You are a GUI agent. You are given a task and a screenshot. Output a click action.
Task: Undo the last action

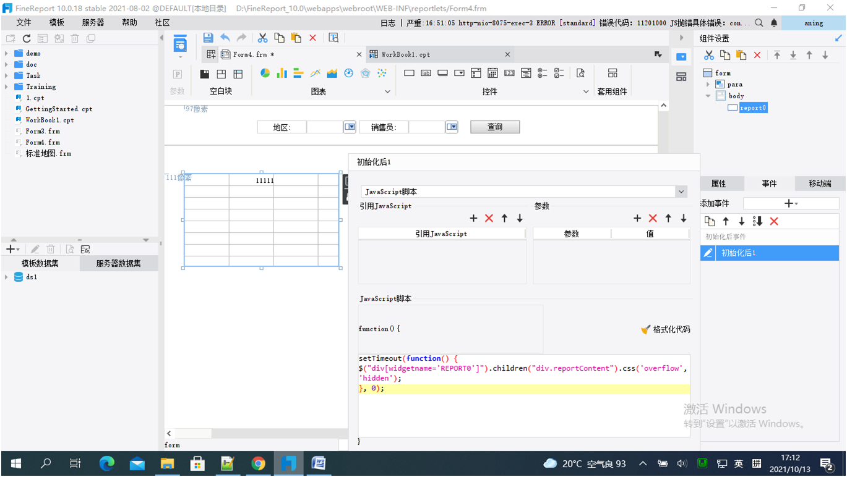point(225,38)
